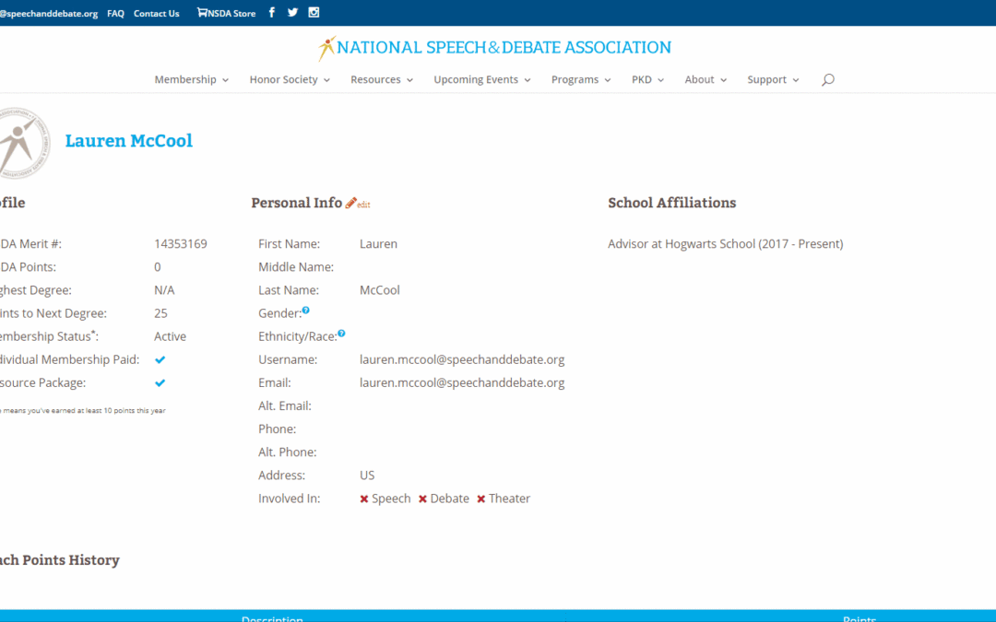Expand the Upcoming Events menu

pyautogui.click(x=482, y=80)
